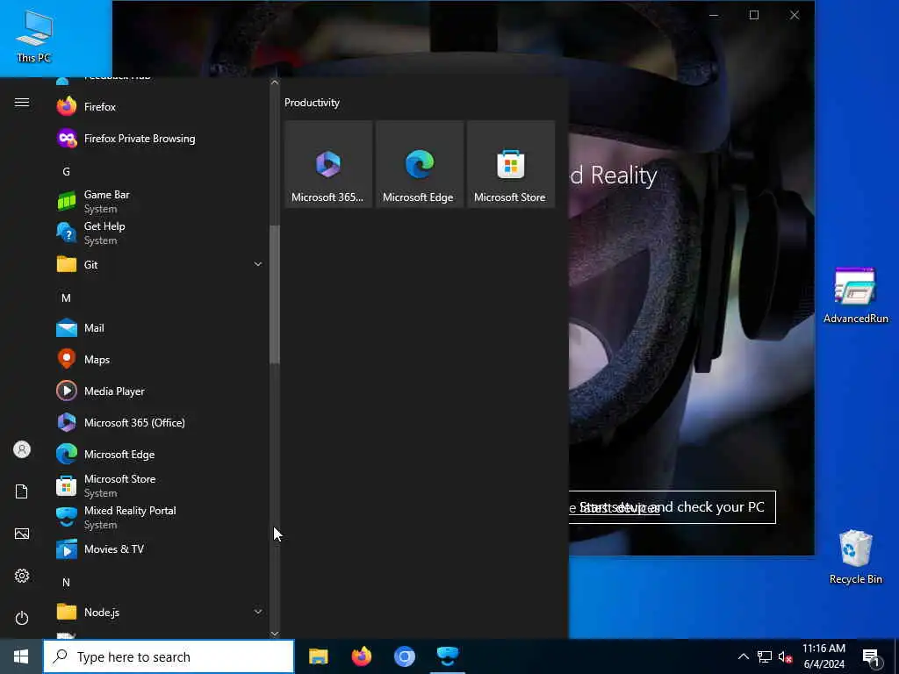Click the Windows Start button

point(21,656)
